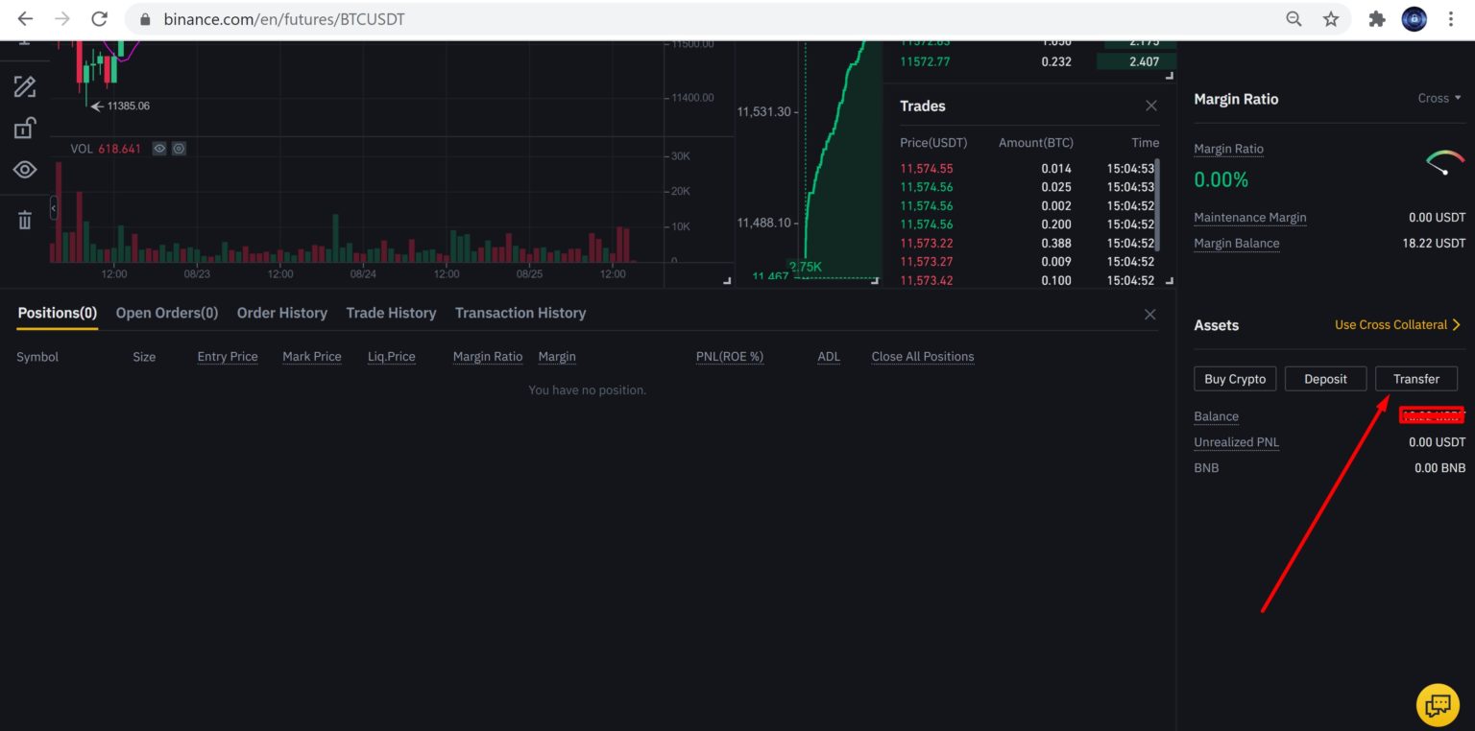Bookmark this page with the star icon
The height and width of the screenshot is (731, 1475).
1331,19
